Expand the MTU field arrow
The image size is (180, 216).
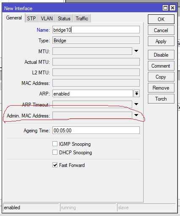pos(136,51)
